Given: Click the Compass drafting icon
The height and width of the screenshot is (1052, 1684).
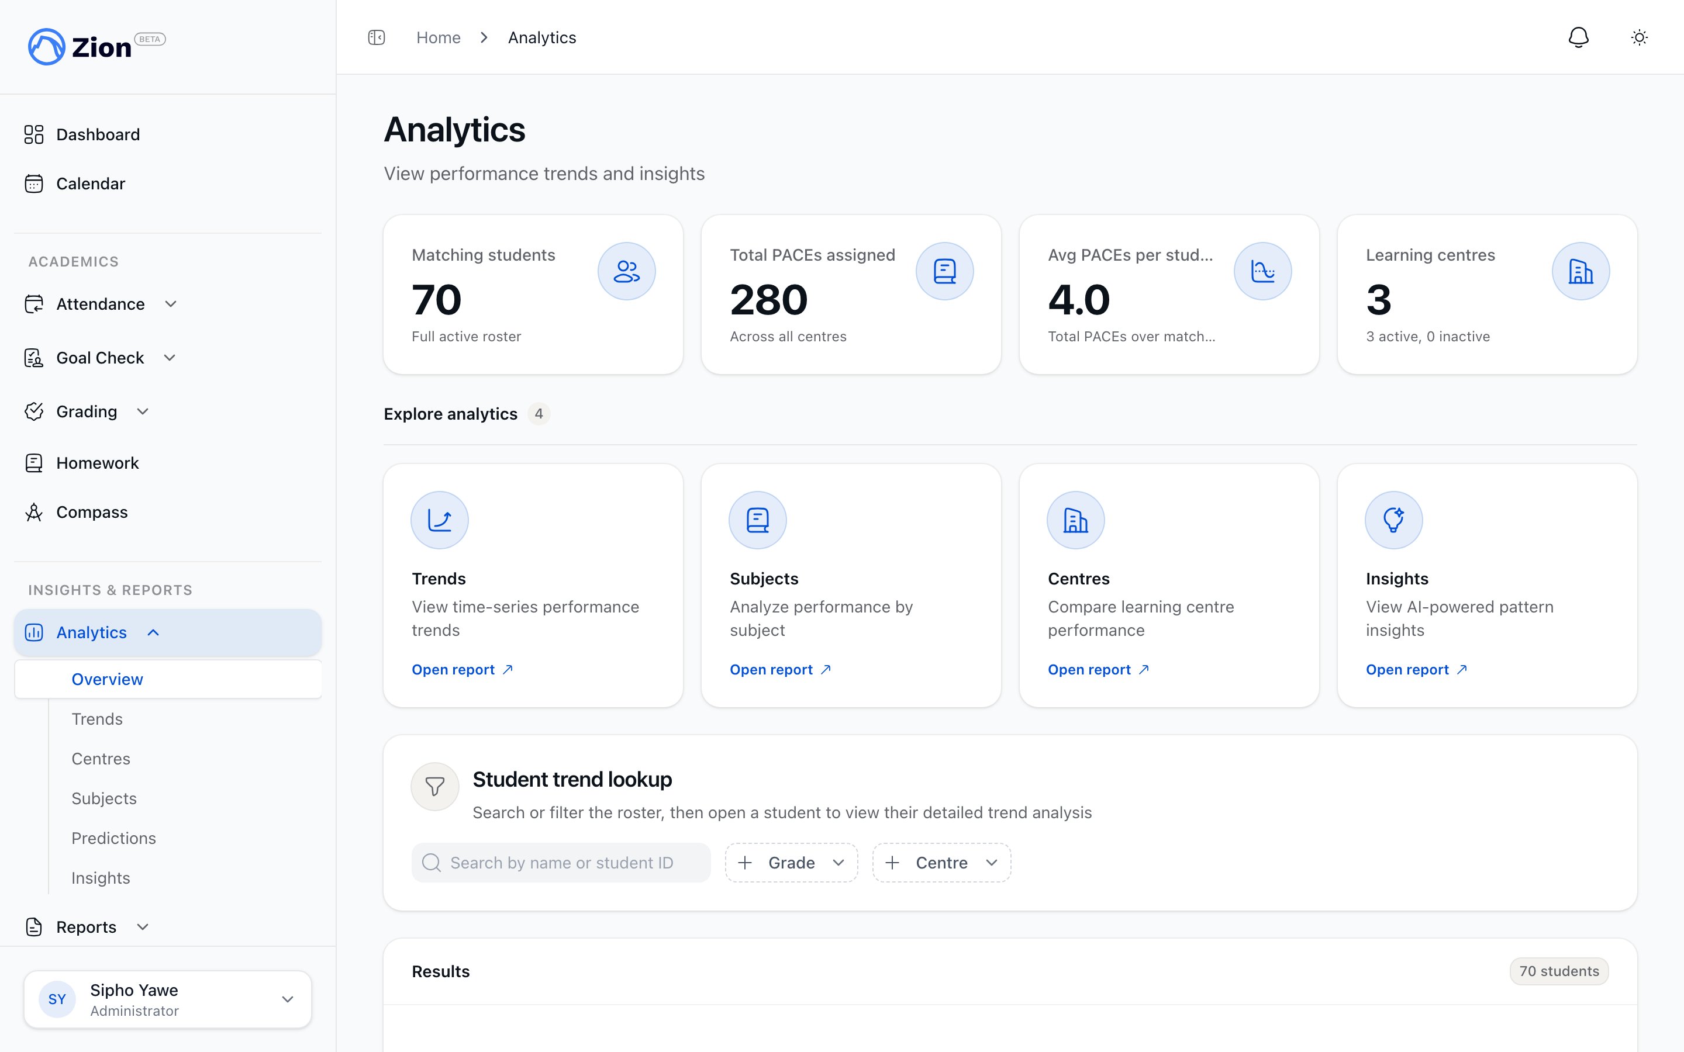Looking at the screenshot, I should (x=34, y=512).
